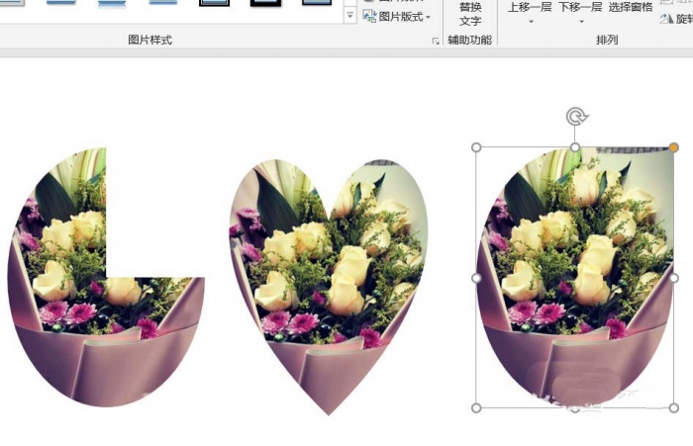Click 下移一层 send backward button
693x446 pixels.
(580, 7)
